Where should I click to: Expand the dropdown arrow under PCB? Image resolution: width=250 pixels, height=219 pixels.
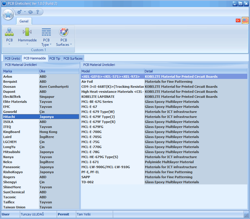(x=9, y=44)
